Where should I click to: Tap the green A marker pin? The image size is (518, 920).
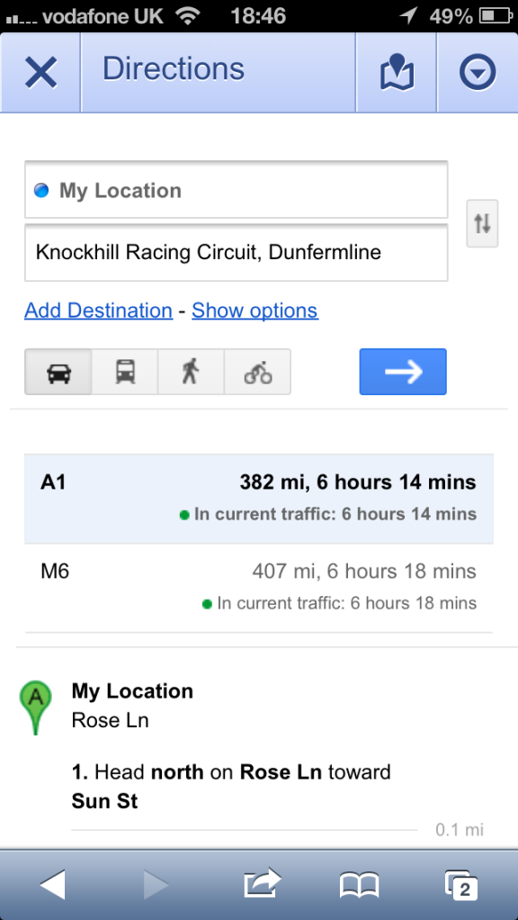(x=36, y=708)
